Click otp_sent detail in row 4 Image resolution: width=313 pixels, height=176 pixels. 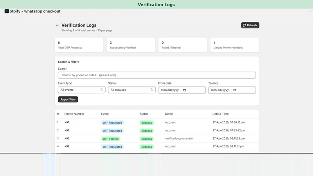(170, 146)
